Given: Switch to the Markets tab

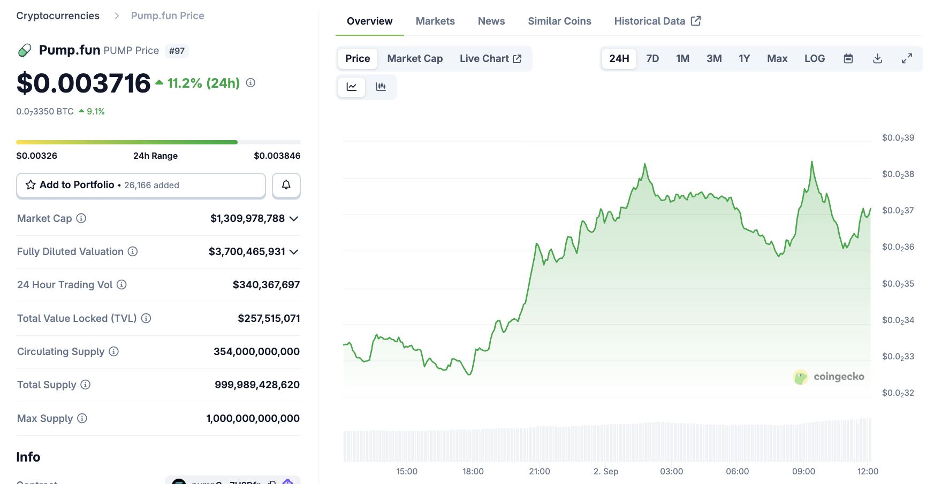Looking at the screenshot, I should tap(435, 21).
